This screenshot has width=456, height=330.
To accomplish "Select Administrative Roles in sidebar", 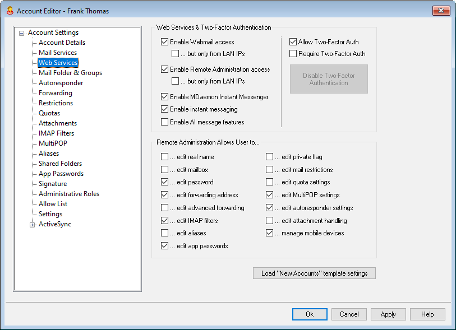I will pos(68,194).
